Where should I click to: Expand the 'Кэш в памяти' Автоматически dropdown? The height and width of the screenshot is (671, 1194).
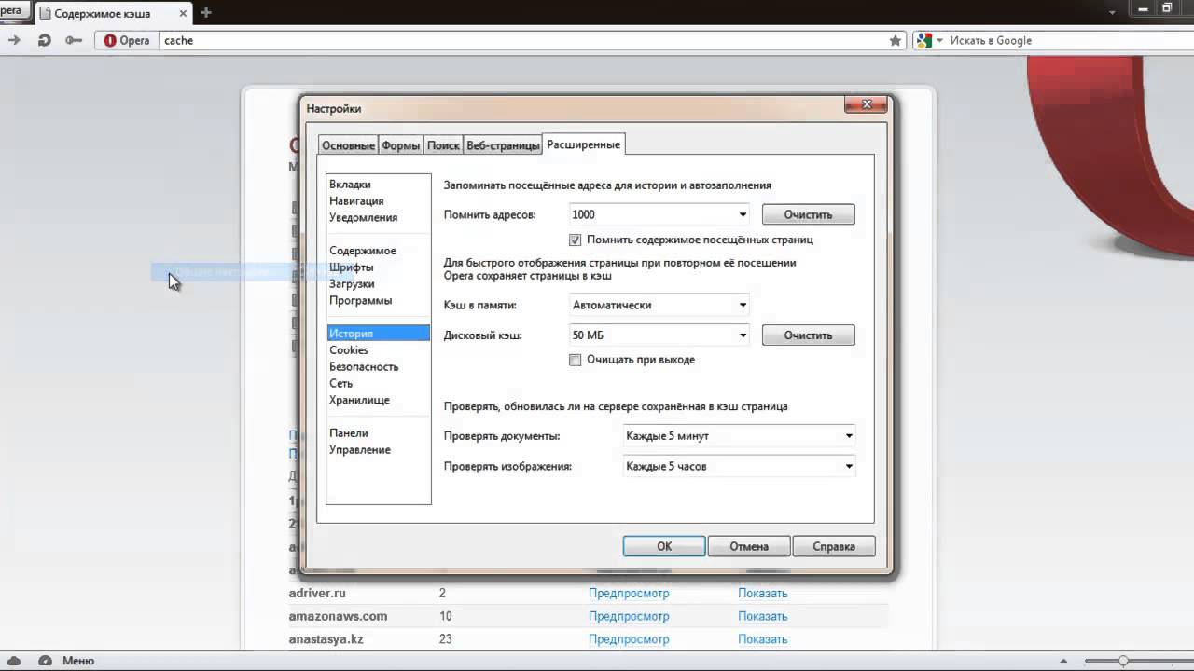pyautogui.click(x=659, y=305)
